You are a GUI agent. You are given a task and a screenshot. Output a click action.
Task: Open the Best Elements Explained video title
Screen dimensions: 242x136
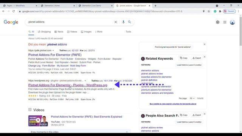click(x=87, y=117)
